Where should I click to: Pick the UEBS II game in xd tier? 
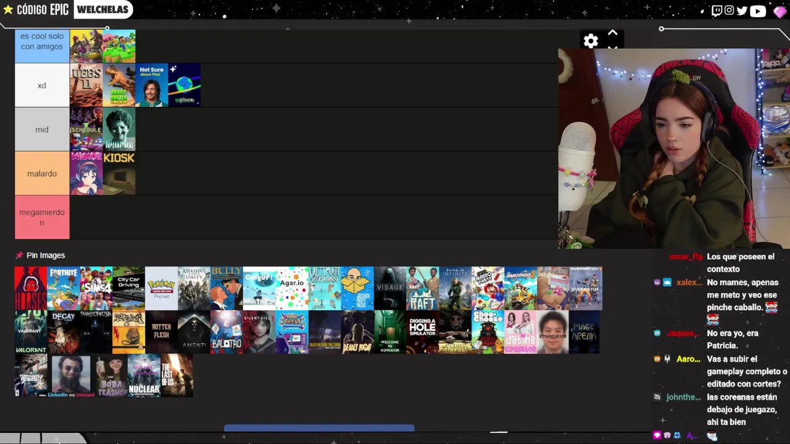point(86,85)
